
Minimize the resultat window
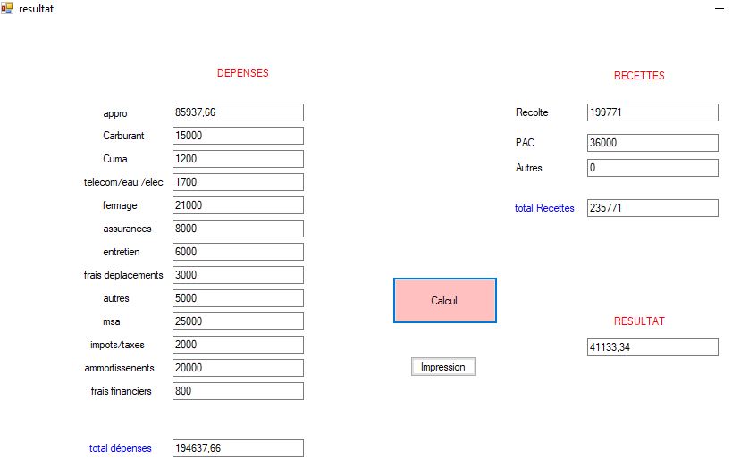click(719, 8)
